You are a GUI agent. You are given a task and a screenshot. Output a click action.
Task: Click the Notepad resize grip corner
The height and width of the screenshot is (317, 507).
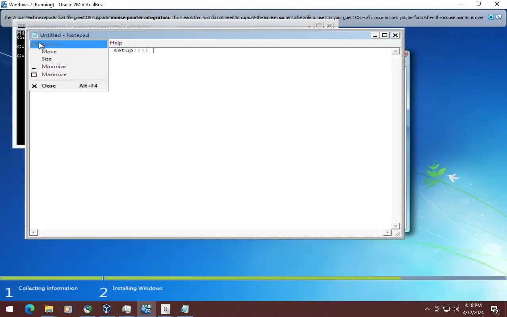(397, 233)
